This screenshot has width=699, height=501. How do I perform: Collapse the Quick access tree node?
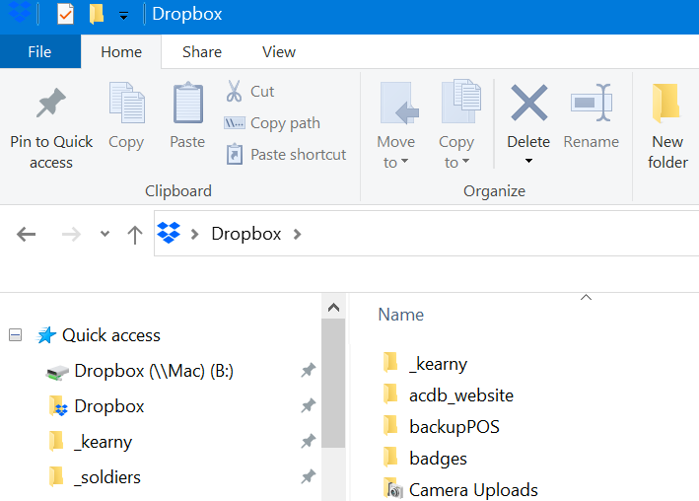pyautogui.click(x=15, y=335)
